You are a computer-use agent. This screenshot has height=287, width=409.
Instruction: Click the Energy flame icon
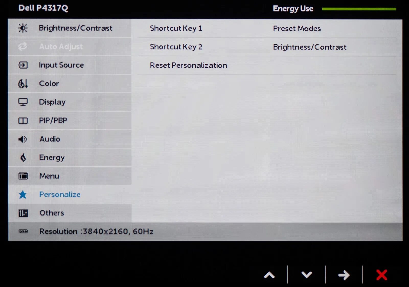(23, 157)
